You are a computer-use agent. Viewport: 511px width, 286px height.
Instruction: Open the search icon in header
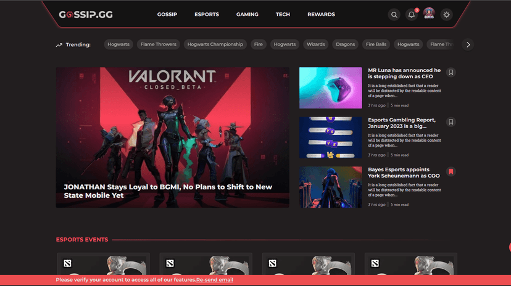(394, 15)
